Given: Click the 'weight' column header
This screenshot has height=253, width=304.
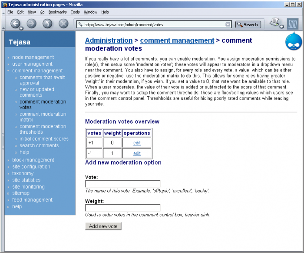Looking at the screenshot, I should point(112,133).
